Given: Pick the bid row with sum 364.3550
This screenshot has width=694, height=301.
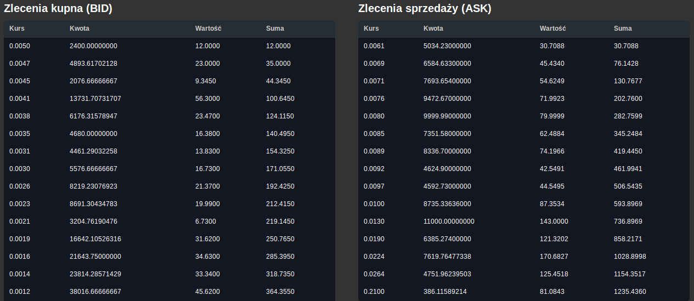Looking at the screenshot, I should pyautogui.click(x=170, y=292).
